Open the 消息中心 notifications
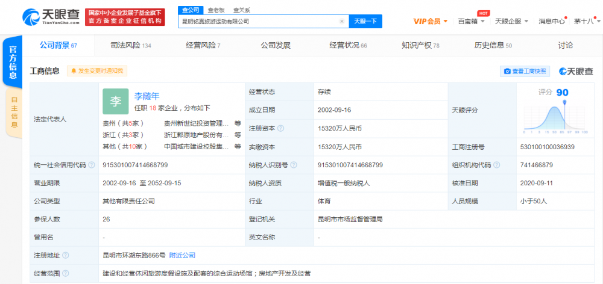Screen dimensions: 603x284 point(552,21)
